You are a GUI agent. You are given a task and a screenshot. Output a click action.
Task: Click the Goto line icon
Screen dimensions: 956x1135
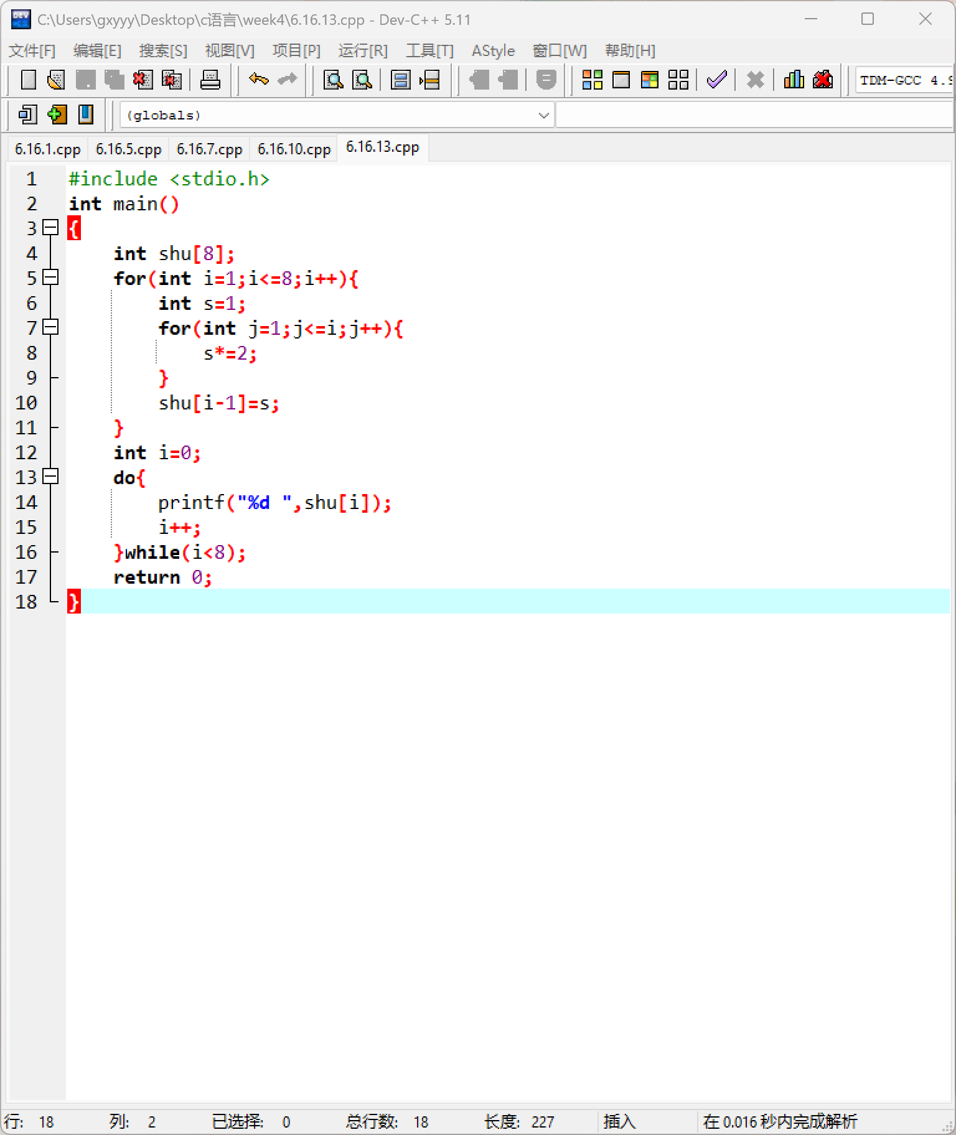pos(430,80)
